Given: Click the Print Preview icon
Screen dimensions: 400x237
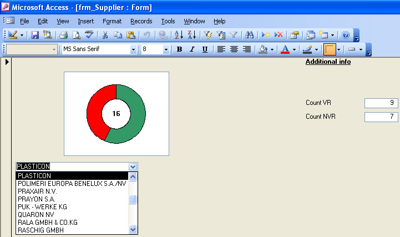Looking at the screenshot, I should tap(76, 35).
